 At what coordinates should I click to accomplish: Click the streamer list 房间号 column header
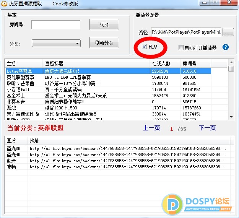pos(196,63)
